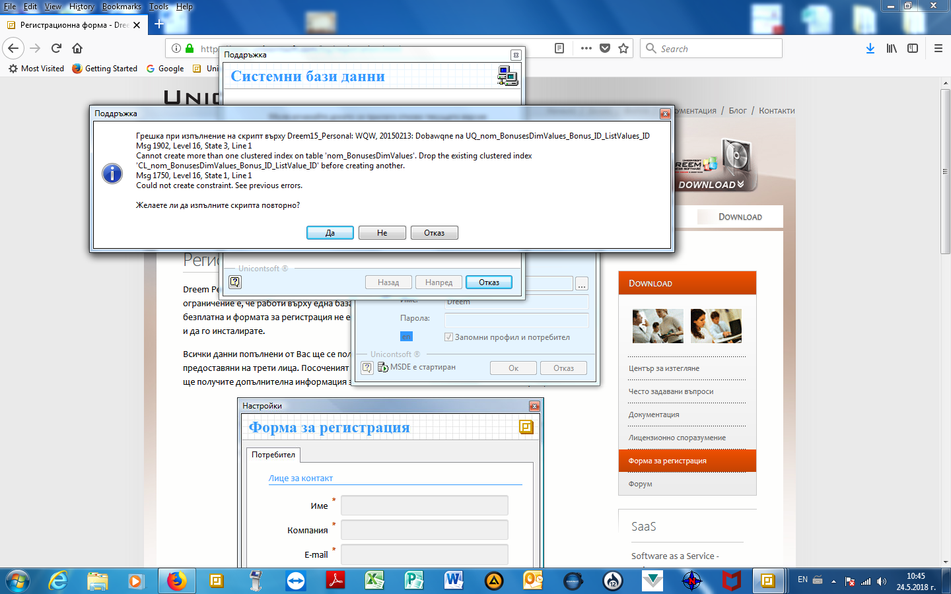Click the Не button in error dialog
This screenshot has height=594, width=951.
(382, 233)
